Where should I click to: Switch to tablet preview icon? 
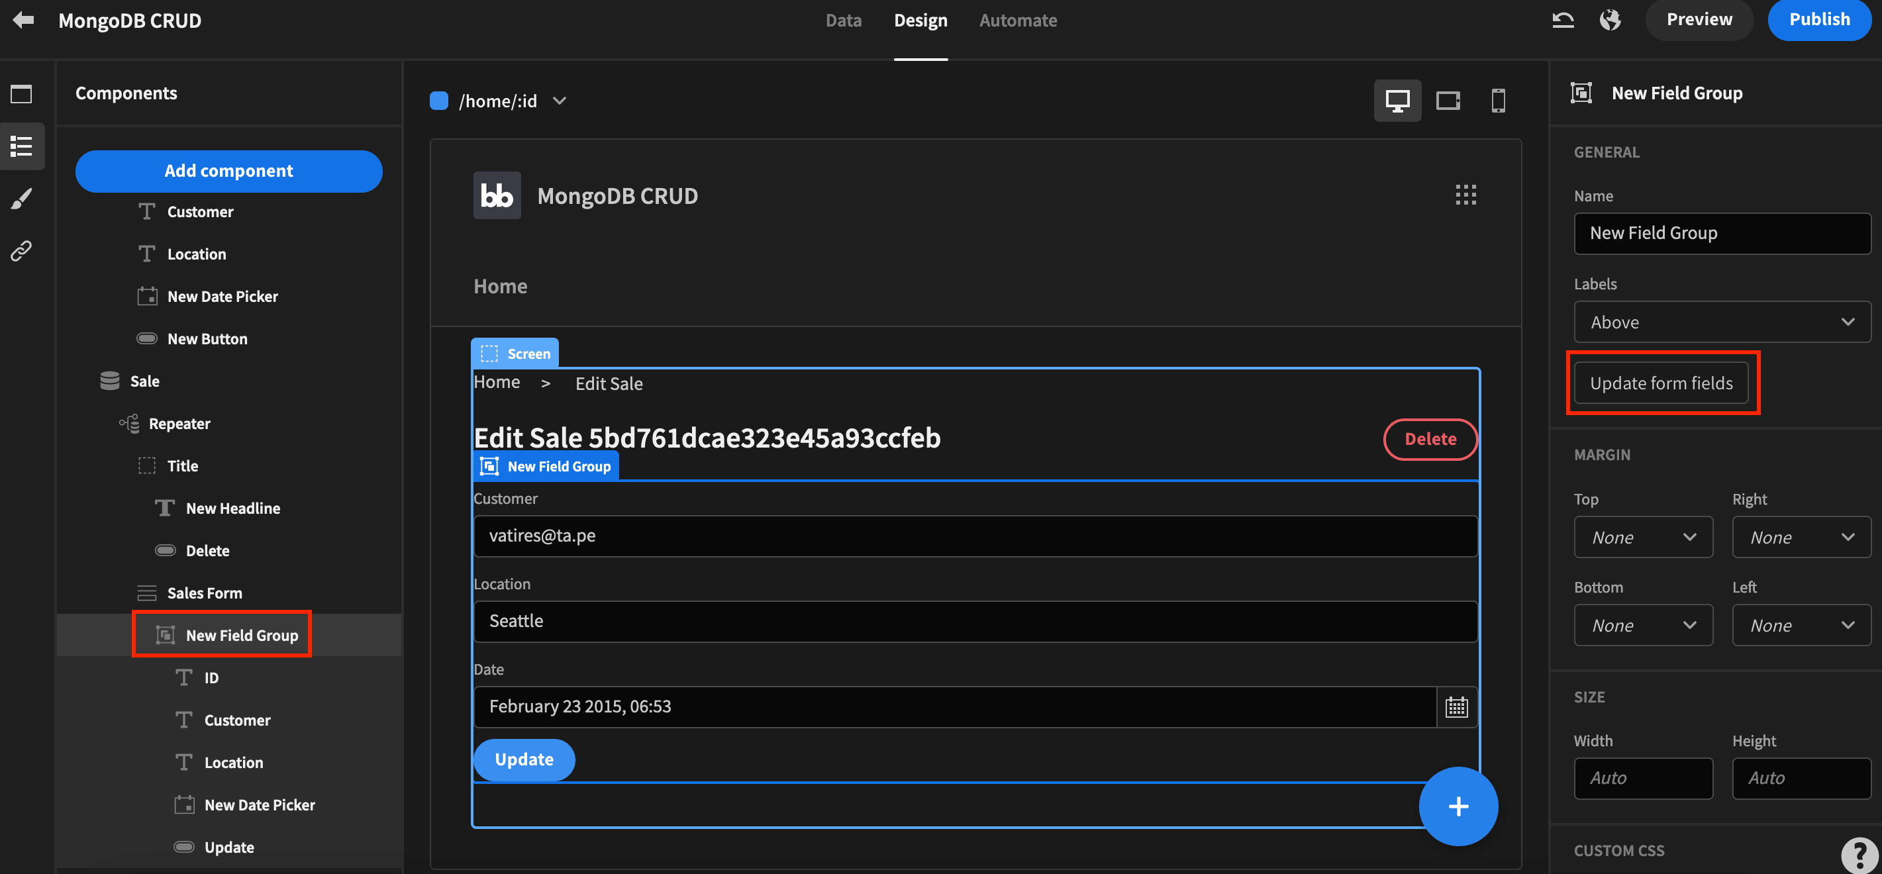click(1448, 101)
